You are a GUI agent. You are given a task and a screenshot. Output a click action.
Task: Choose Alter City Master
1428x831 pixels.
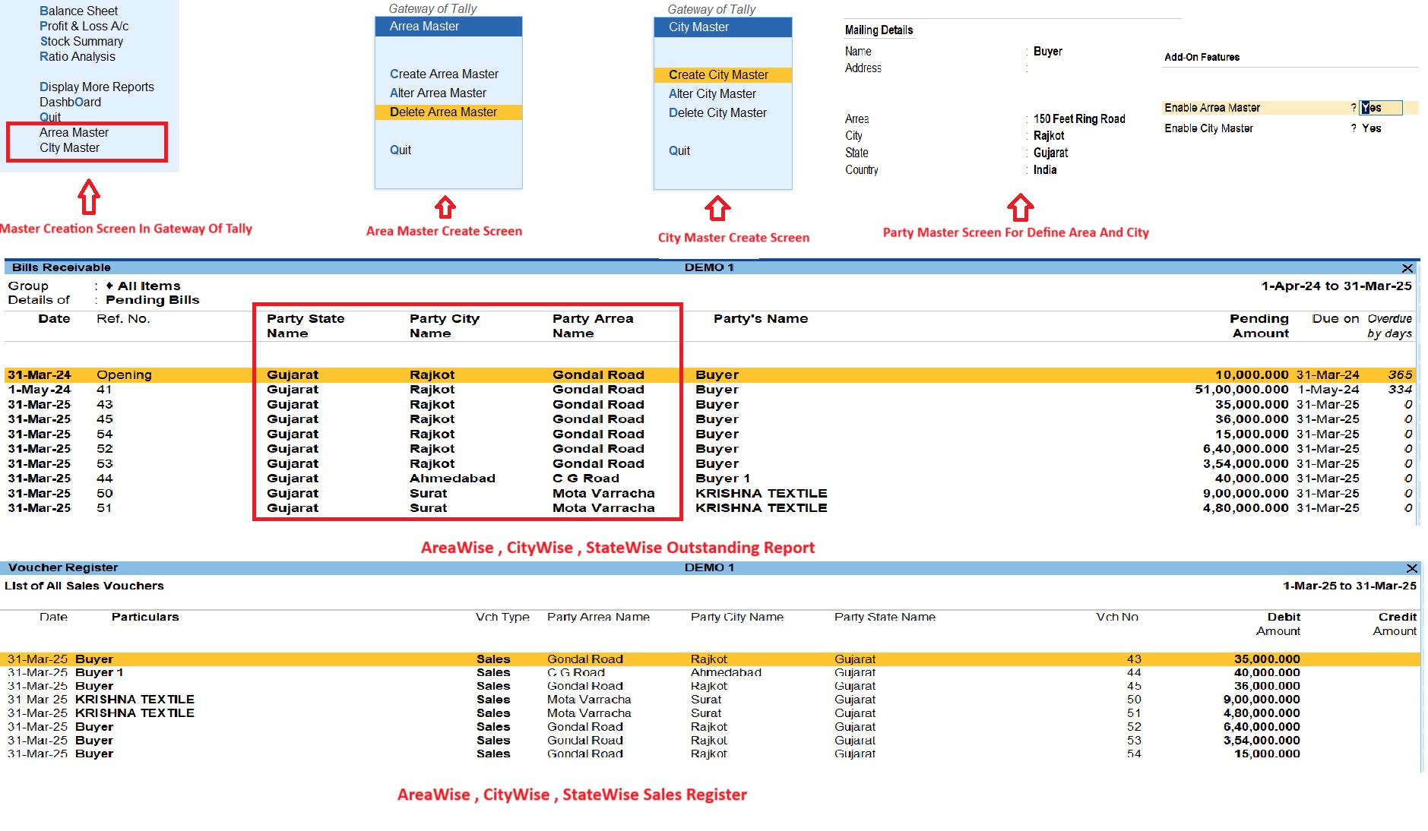click(x=712, y=94)
